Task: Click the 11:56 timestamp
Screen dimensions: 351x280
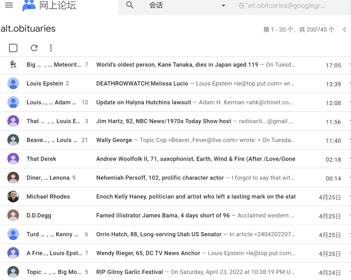Action: click(333, 122)
